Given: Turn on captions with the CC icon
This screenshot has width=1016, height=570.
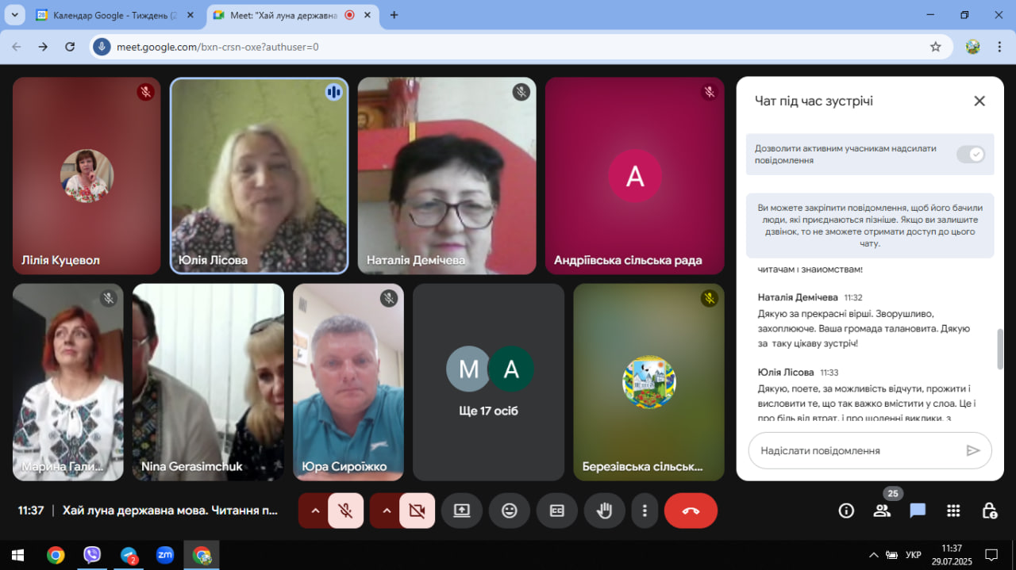Looking at the screenshot, I should [557, 511].
